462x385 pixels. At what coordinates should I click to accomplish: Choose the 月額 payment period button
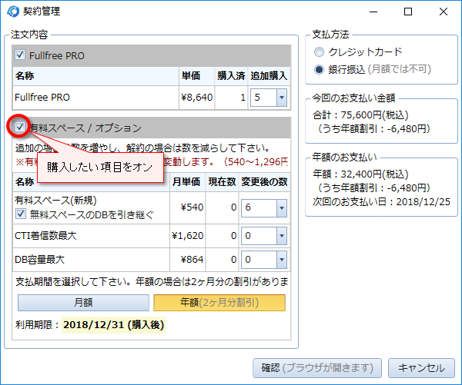(x=83, y=303)
